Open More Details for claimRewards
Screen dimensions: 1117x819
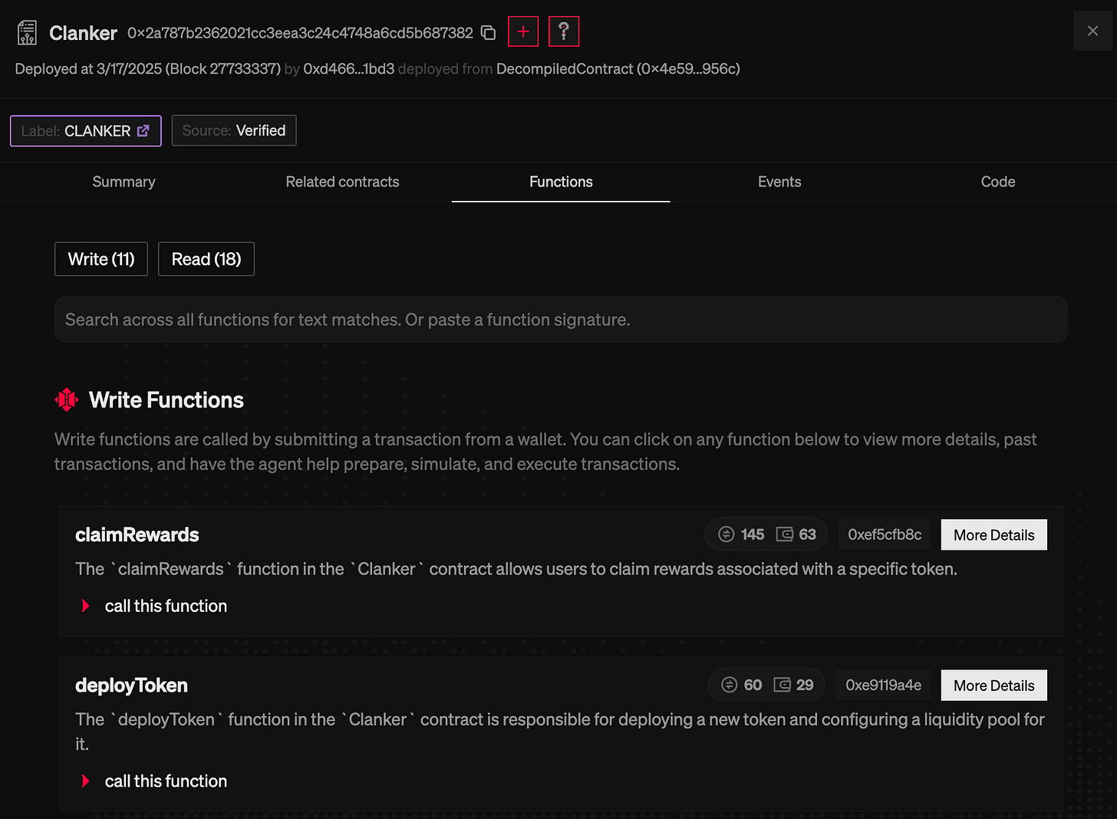[993, 535]
